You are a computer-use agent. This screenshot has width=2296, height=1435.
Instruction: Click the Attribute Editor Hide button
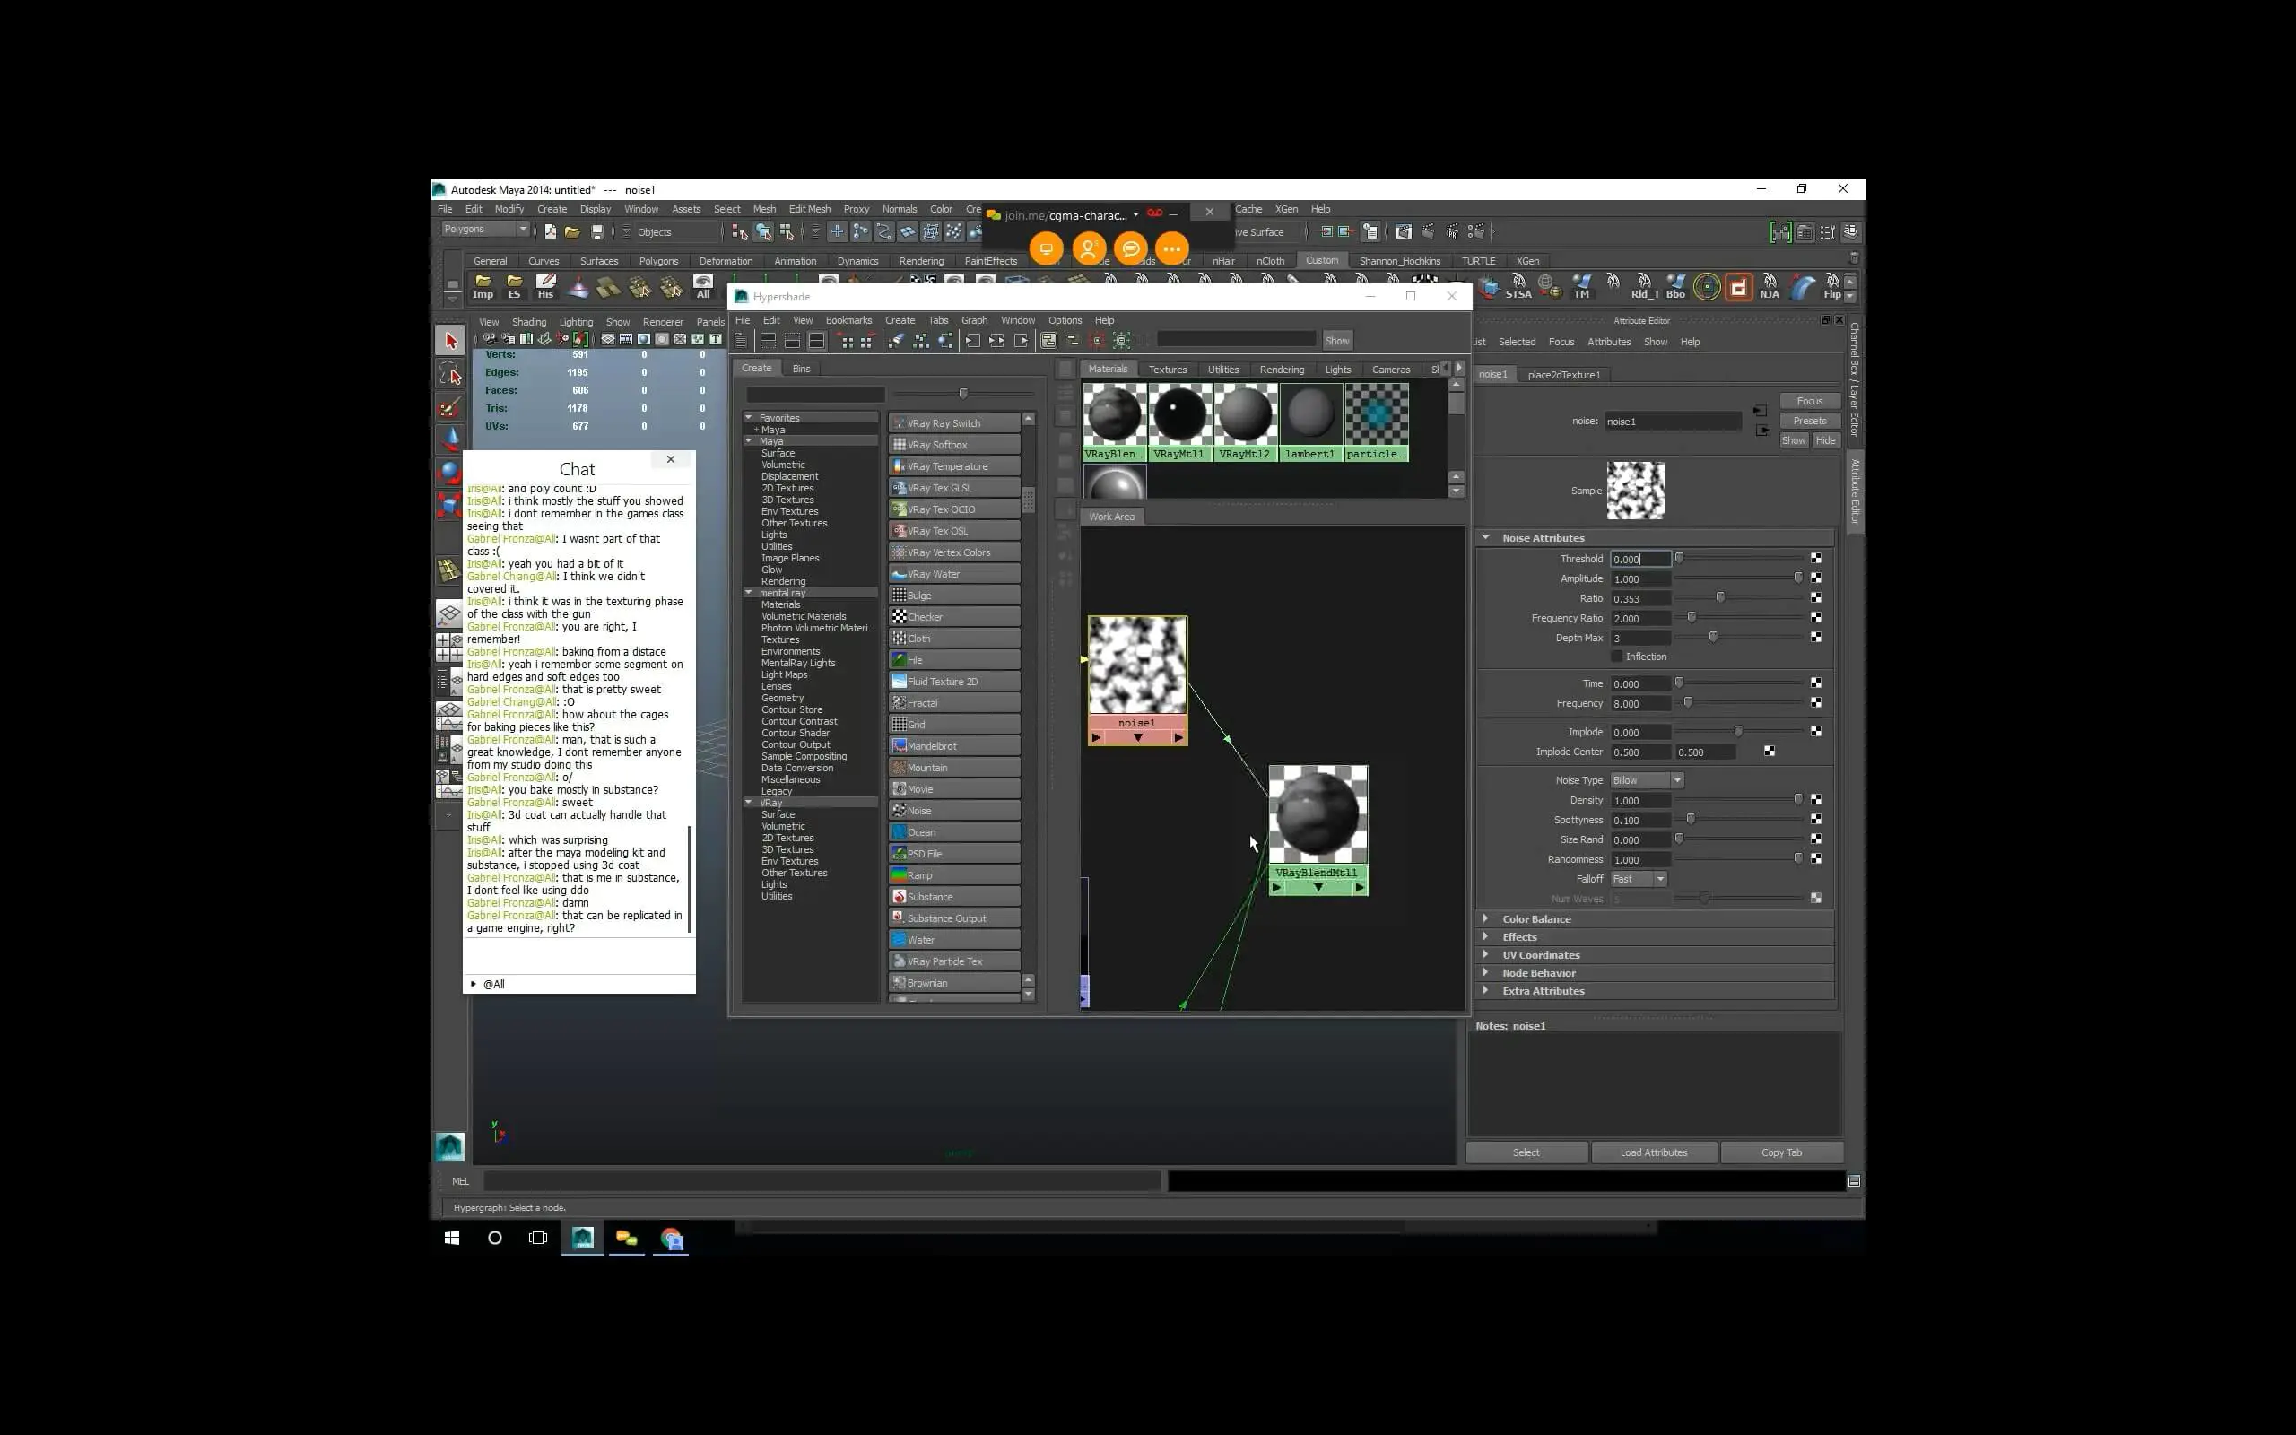pos(1825,440)
